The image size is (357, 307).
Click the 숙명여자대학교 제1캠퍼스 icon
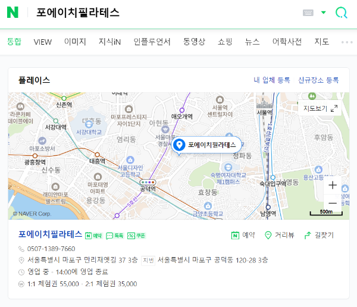(228, 167)
